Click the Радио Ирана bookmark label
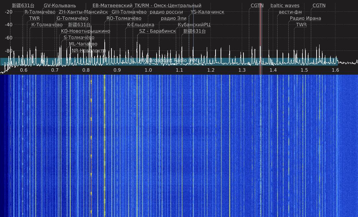Screen dimensions: 358x217 point(305,18)
